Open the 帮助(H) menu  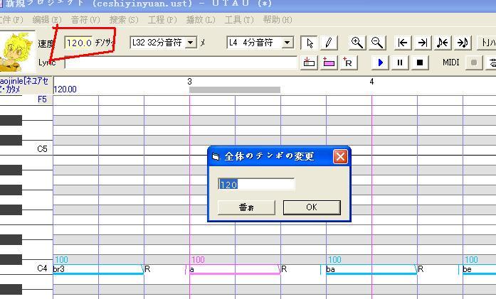tap(278, 20)
